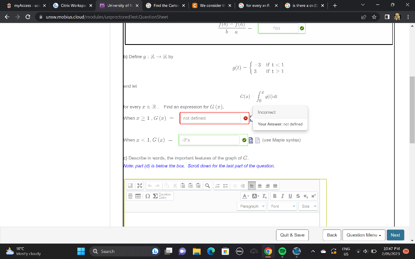Image resolution: width=415 pixels, height=259 pixels.
Task: Insert a special character with Omega icon
Action: 148,196
